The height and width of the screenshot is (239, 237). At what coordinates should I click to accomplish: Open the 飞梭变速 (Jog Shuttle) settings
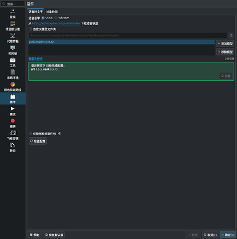click(13, 135)
